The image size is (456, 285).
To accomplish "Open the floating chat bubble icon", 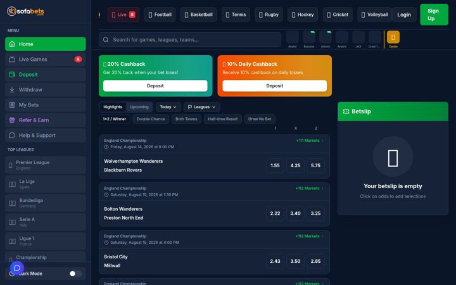I will 17,268.
